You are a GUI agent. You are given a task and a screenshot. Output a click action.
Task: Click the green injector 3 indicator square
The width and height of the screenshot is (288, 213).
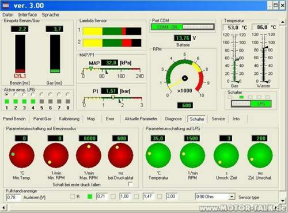(x=24, y=101)
